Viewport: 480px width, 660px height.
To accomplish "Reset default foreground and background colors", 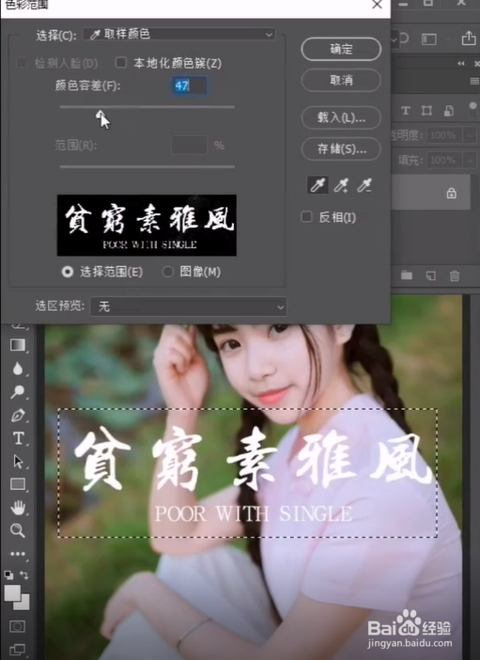I will coord(8,574).
